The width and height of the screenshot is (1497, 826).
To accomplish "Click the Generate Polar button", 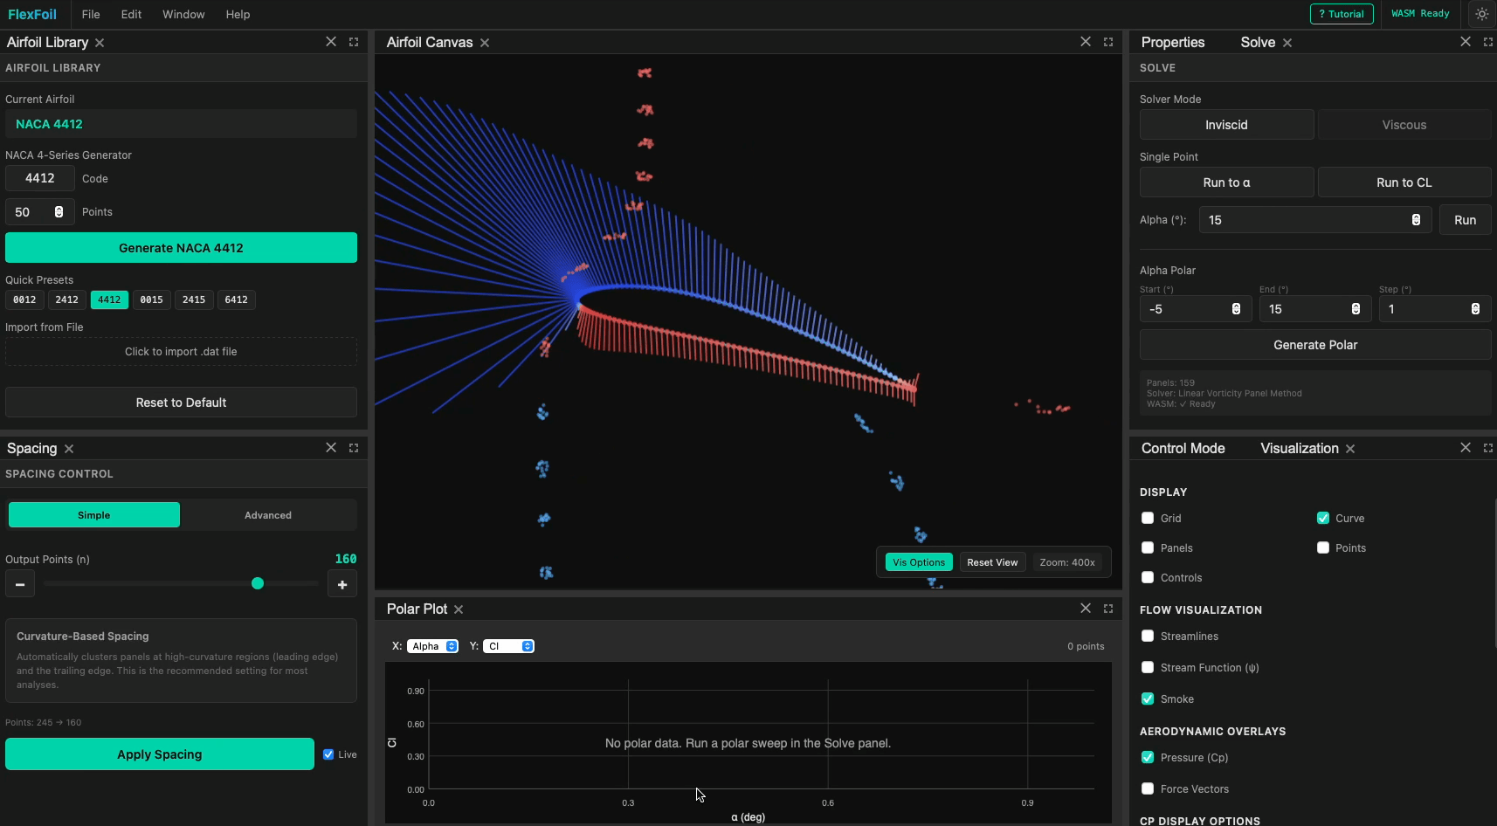I will click(1314, 345).
